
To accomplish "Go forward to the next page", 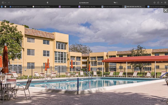I will (x=12, y=3).
